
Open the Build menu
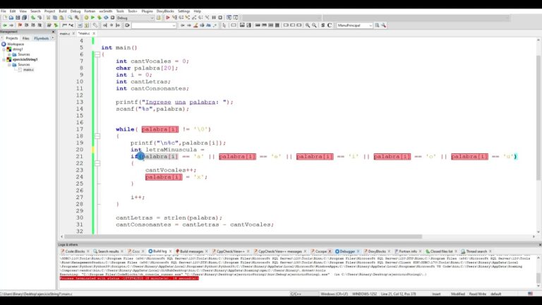coord(63,11)
